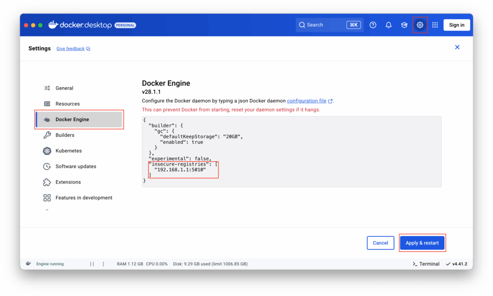
Task: Click the CPU 0.00% indicator
Action: (156, 264)
